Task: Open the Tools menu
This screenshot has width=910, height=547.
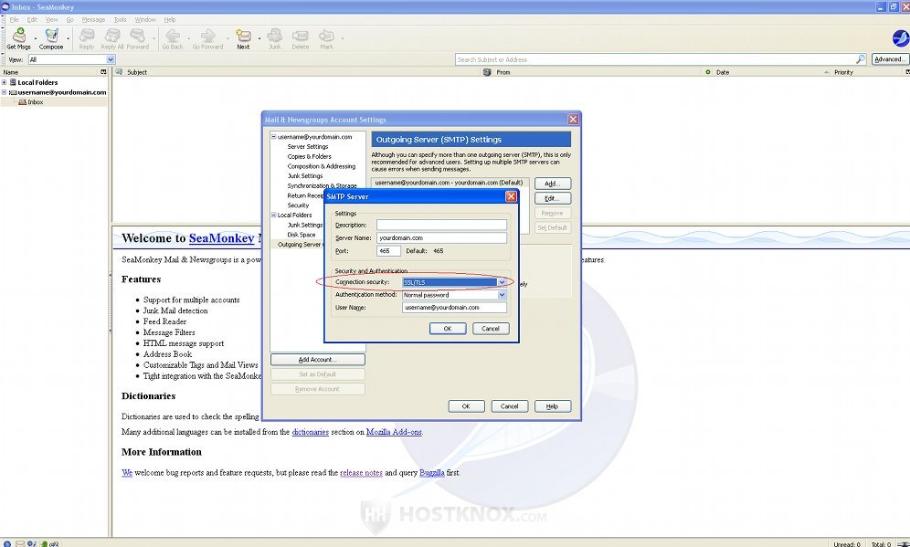Action: point(120,20)
